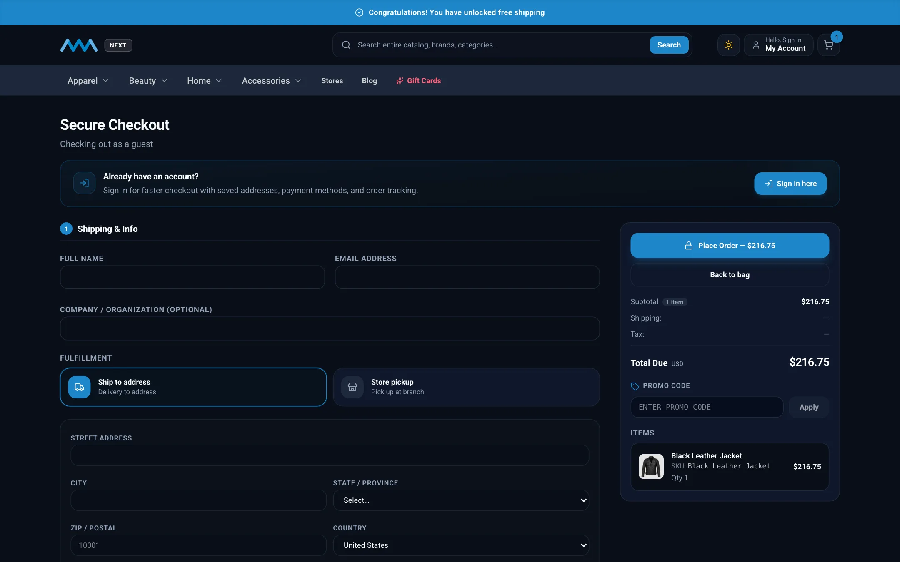Open Gift Cards page

418,81
